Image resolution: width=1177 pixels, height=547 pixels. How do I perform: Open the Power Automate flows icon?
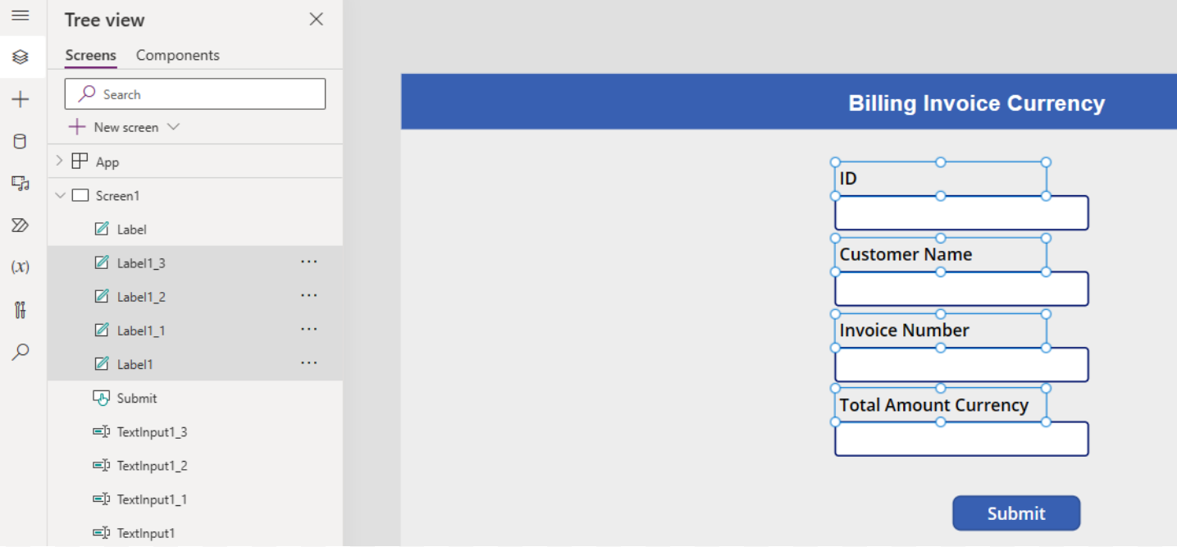[21, 225]
